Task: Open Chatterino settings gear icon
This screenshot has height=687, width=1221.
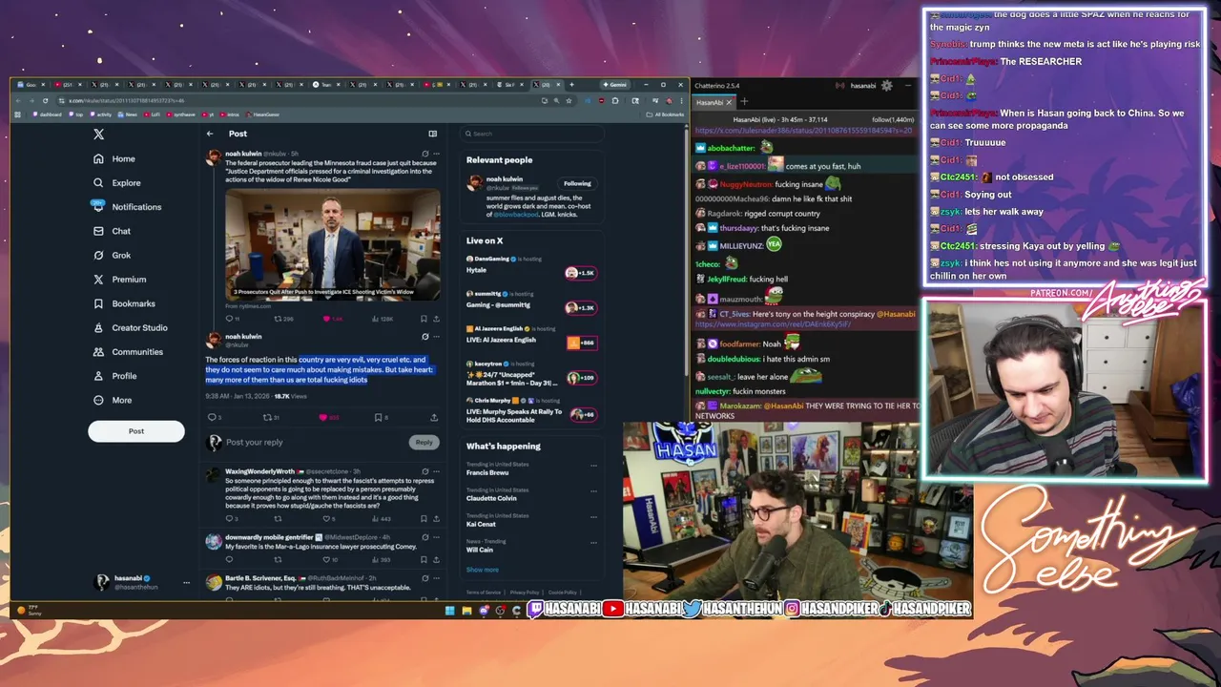Action: [x=887, y=85]
